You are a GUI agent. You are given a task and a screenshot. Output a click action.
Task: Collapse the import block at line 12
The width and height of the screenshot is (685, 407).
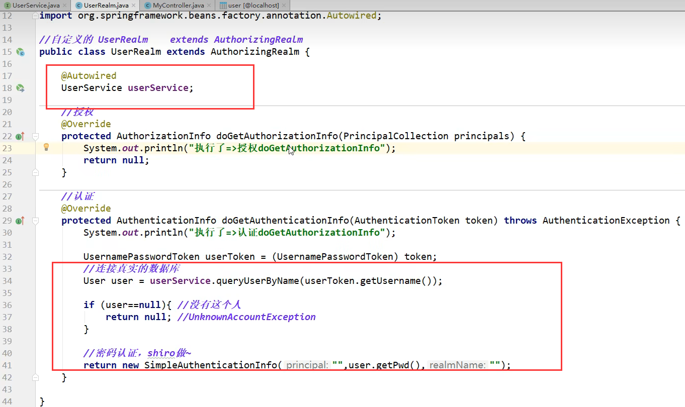35,16
